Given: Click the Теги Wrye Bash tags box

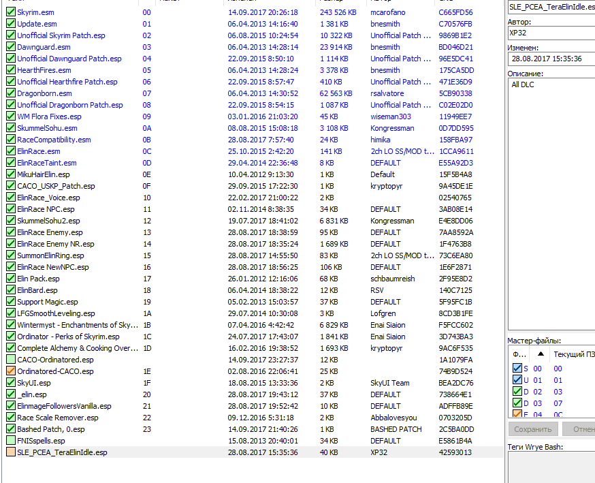Looking at the screenshot, I should click(551, 467).
